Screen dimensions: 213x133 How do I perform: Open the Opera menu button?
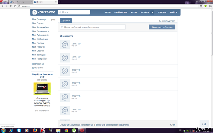(x=4, y=1)
